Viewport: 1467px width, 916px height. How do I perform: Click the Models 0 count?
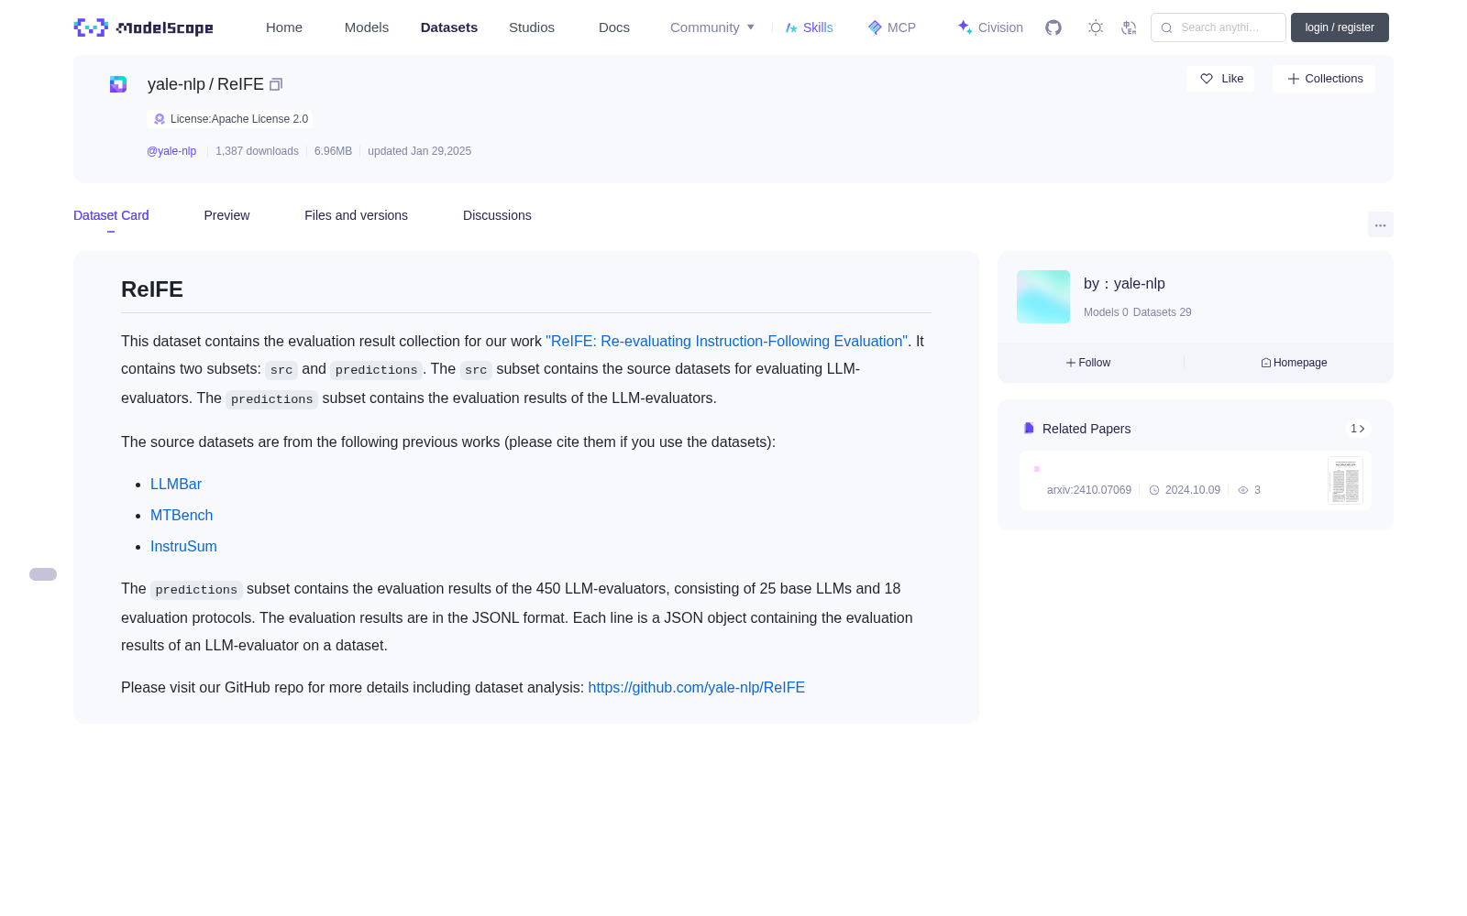point(1106,312)
